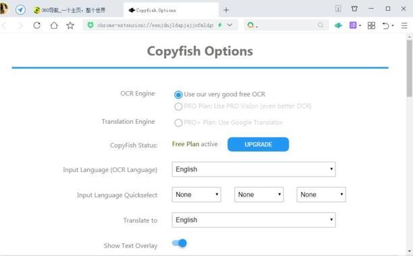This screenshot has width=413, height=256.
Task: Click the lightning speed mode icon
Action: point(220,25)
